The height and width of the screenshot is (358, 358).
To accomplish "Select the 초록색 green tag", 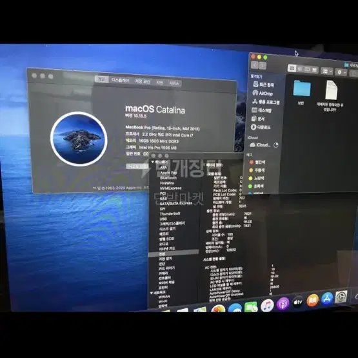I will [x=255, y=186].
